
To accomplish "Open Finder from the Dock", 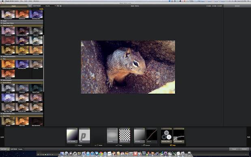I will coord(62,154).
